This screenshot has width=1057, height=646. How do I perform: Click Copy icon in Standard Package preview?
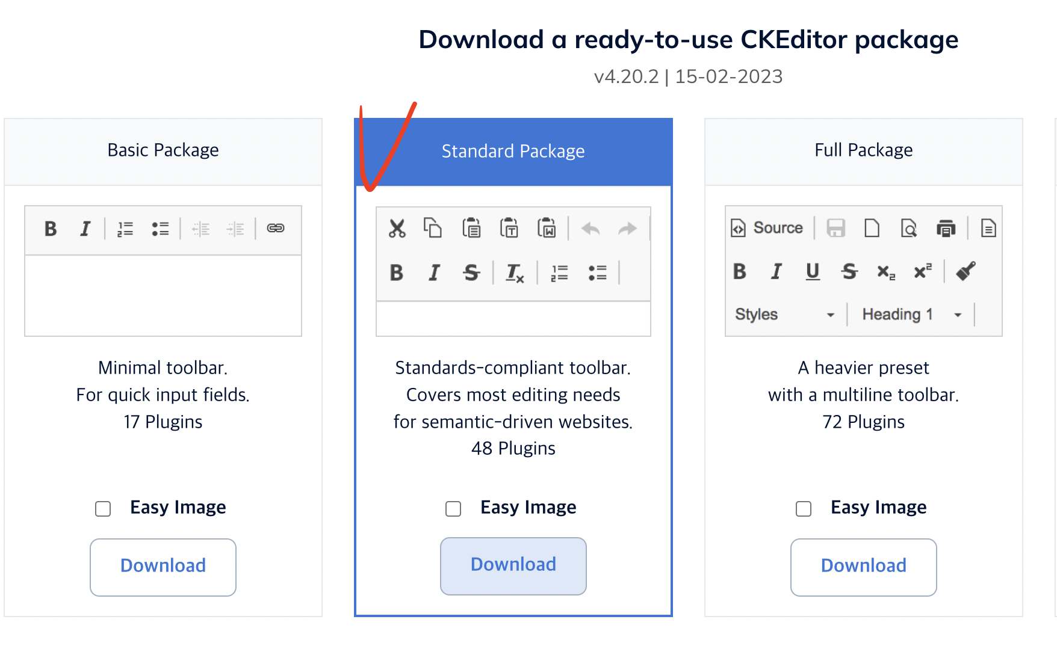(433, 228)
